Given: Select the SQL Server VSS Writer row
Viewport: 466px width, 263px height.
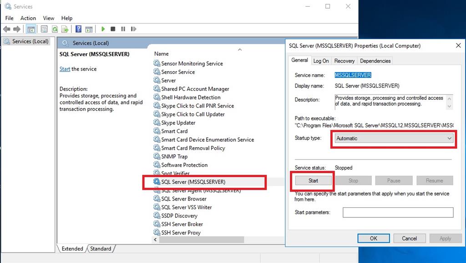Looking at the screenshot, I should (186, 207).
